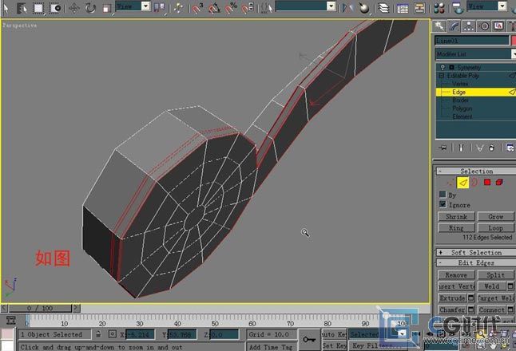Viewport: 516px width, 351px height.
Task: Open reference coordinate system View dropdown
Action: coord(133,6)
